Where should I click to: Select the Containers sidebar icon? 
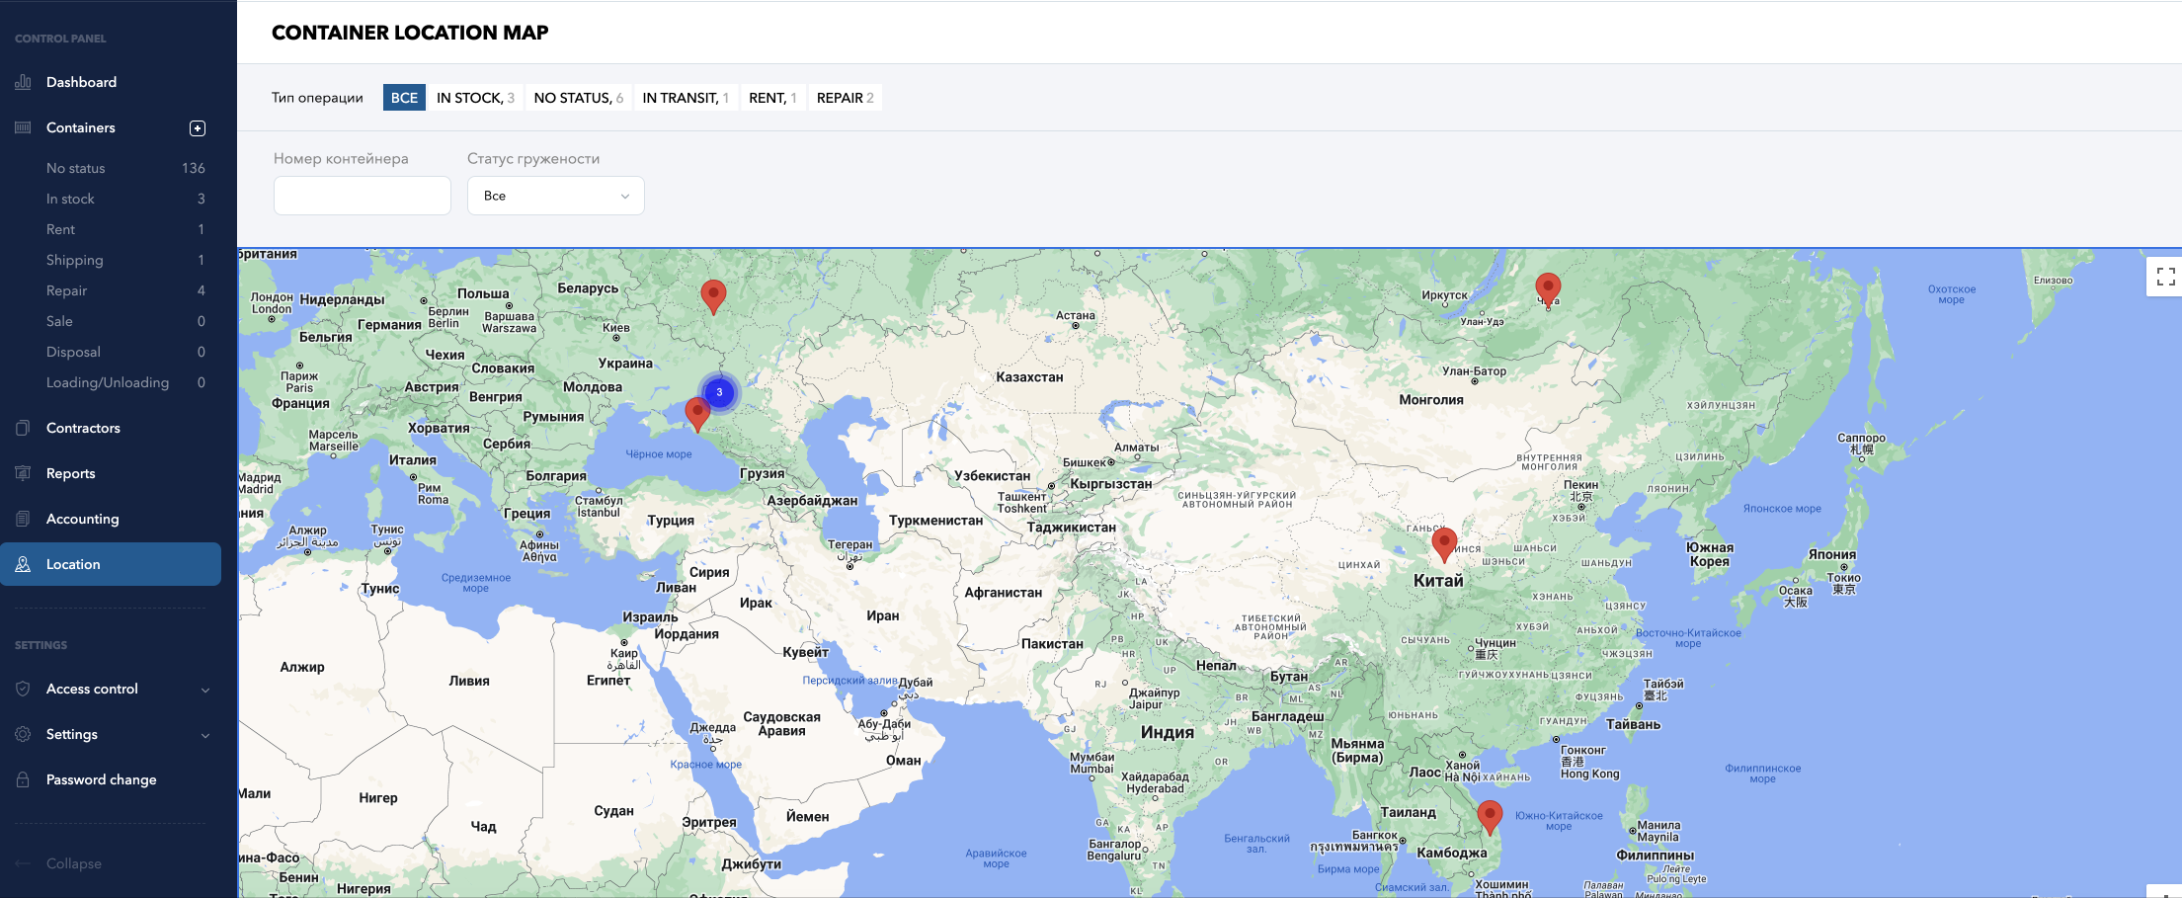pyautogui.click(x=22, y=127)
